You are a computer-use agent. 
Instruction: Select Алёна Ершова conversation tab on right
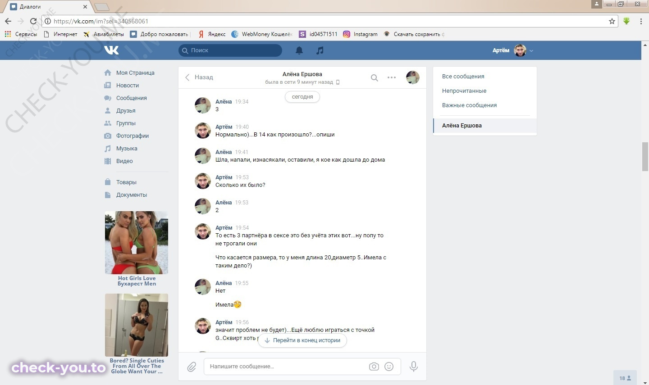click(x=485, y=126)
